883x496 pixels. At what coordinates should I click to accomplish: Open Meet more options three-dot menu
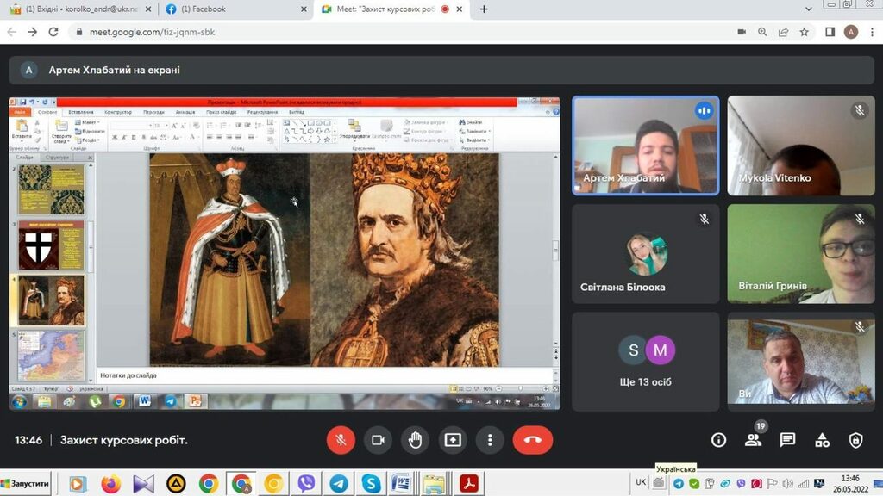click(x=490, y=440)
